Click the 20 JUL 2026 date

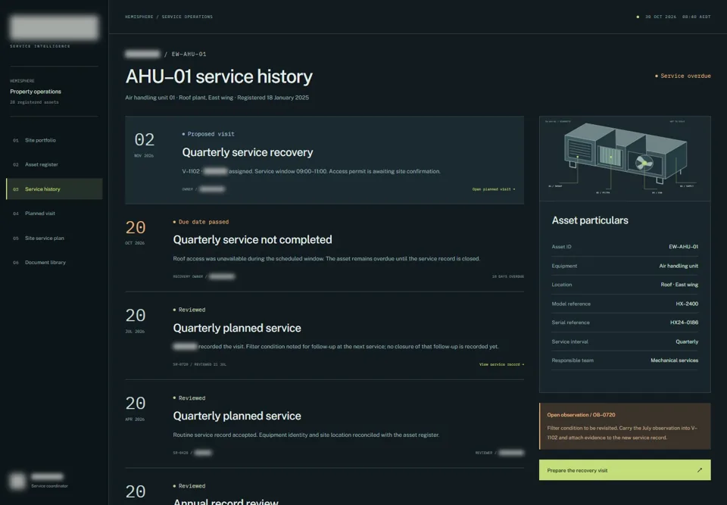[136, 320]
